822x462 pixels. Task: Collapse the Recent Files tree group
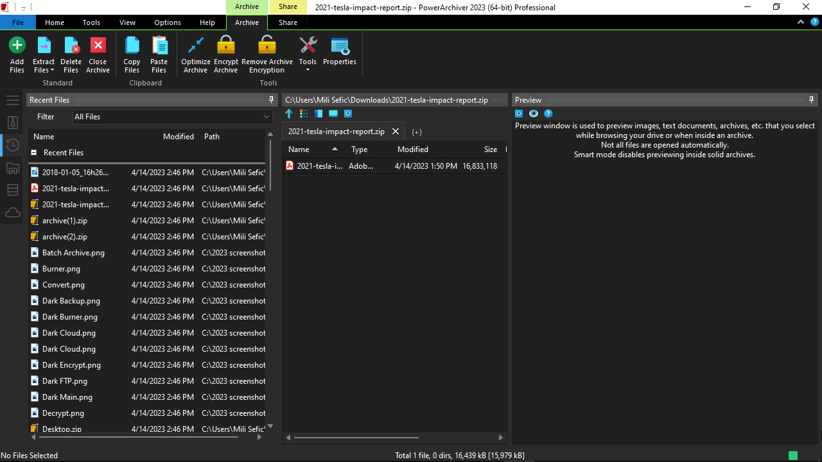[34, 152]
